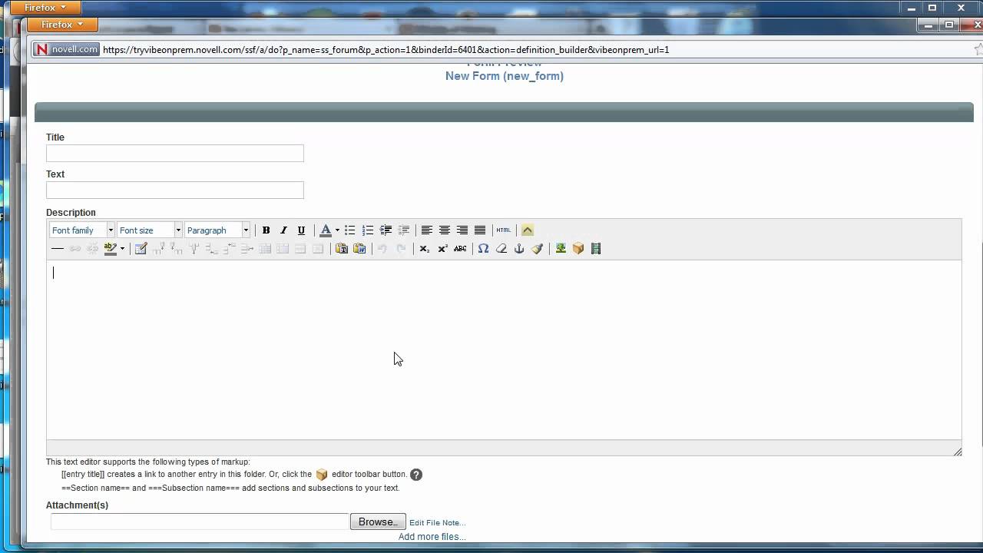The height and width of the screenshot is (553, 983).
Task: Justify text fully
Action: tap(480, 230)
